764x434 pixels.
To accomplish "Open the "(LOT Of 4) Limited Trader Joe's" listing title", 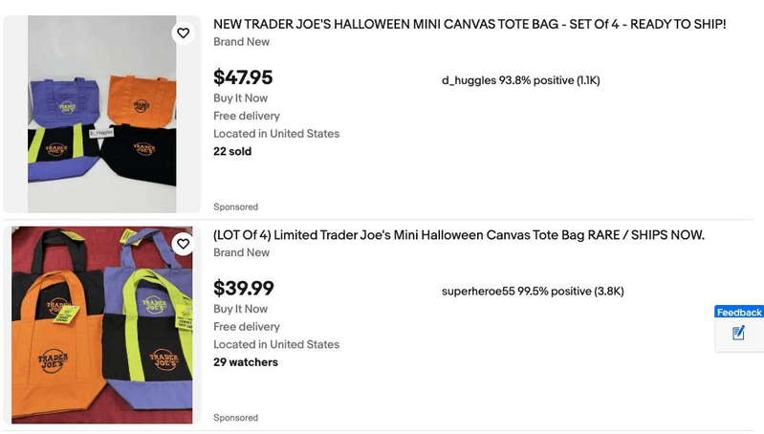I will click(x=458, y=235).
